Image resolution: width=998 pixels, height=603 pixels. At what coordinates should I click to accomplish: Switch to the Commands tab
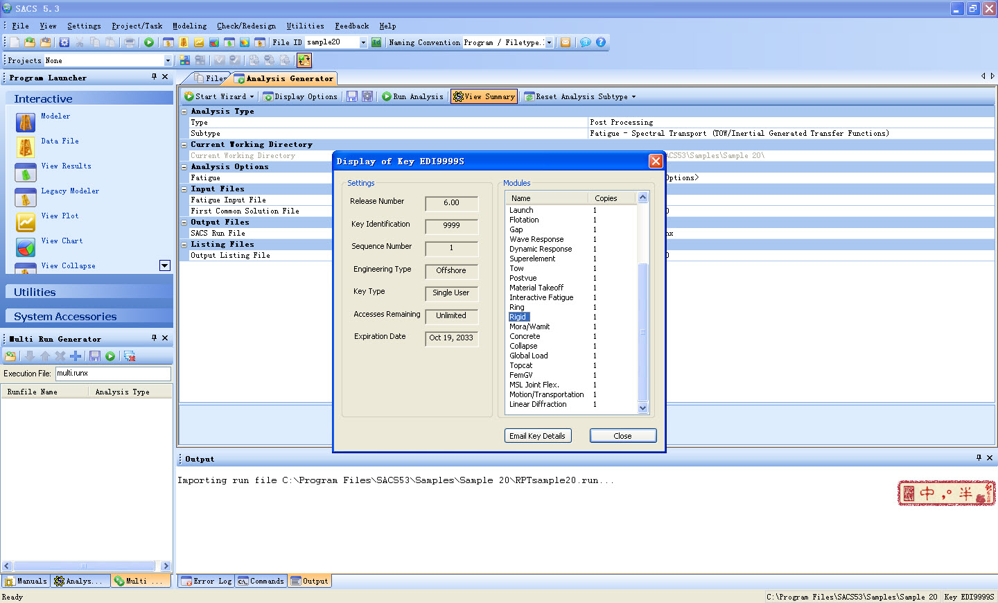[x=261, y=581]
